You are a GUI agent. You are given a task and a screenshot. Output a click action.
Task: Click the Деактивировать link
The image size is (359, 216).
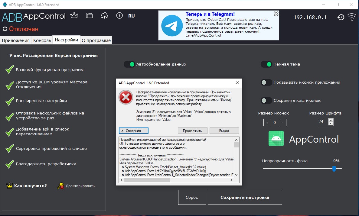pyautogui.click(x=80, y=186)
